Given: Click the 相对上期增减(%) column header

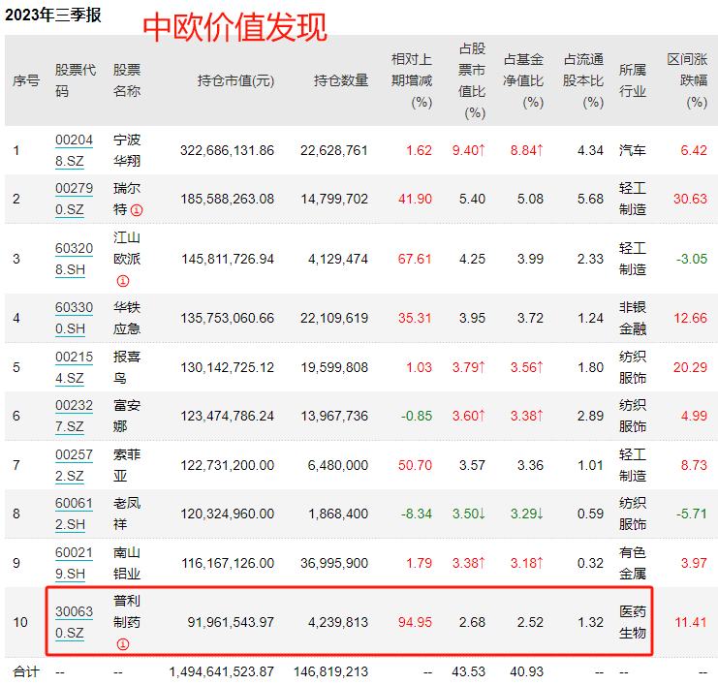Looking at the screenshot, I should tap(412, 80).
